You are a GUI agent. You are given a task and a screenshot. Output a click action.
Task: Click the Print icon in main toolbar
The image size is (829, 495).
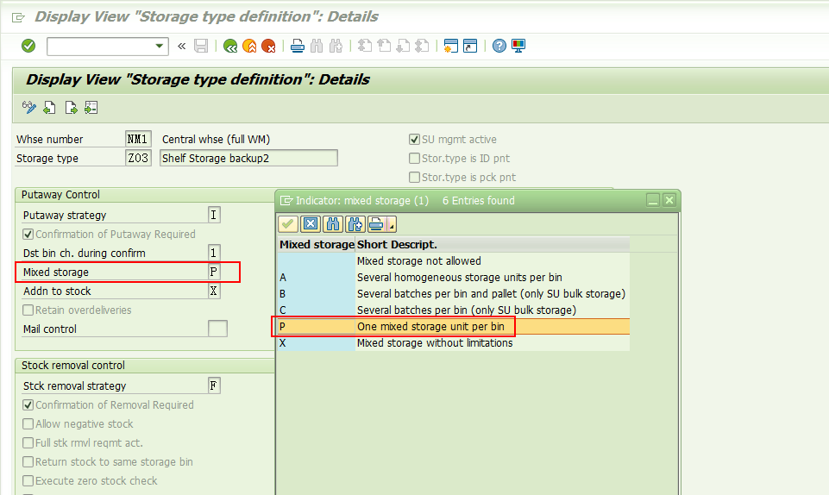tap(298, 46)
